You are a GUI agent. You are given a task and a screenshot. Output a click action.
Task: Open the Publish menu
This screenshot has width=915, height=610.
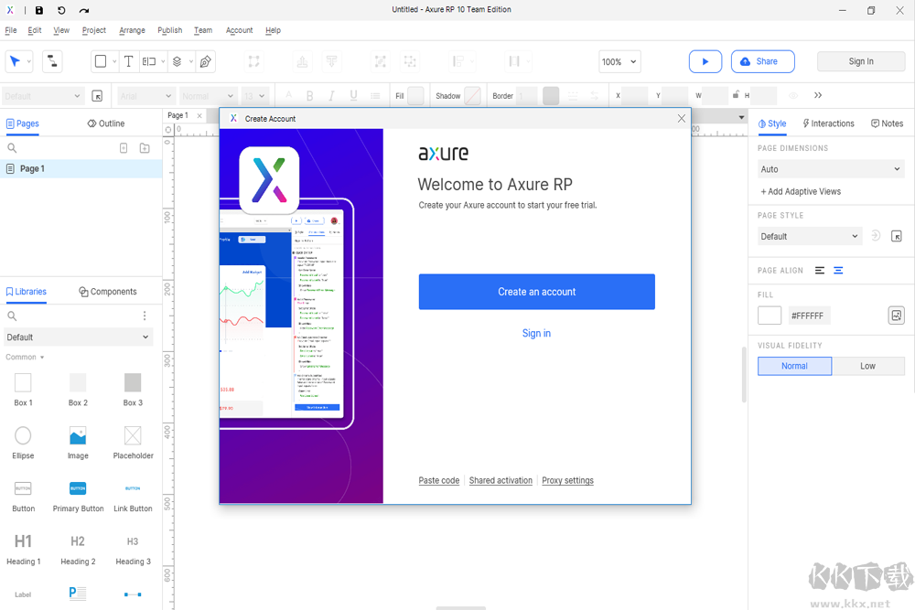point(169,30)
